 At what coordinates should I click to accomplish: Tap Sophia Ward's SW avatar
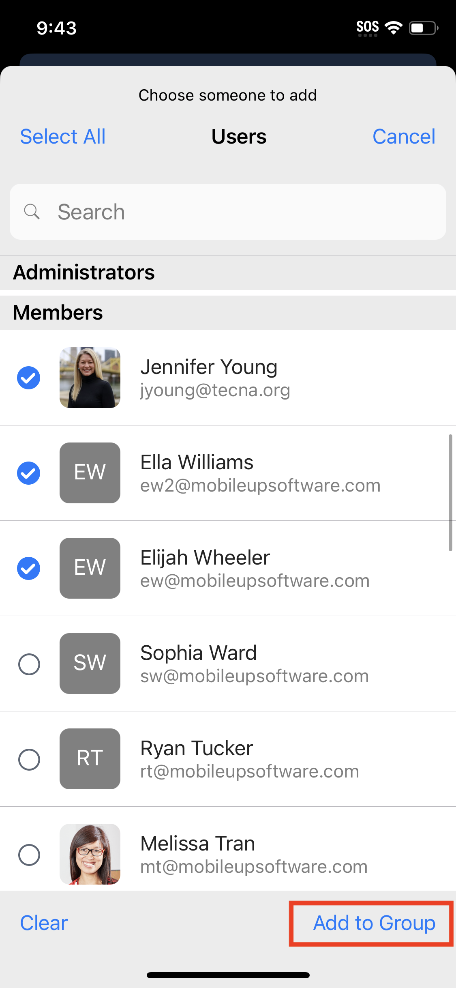[x=90, y=664]
